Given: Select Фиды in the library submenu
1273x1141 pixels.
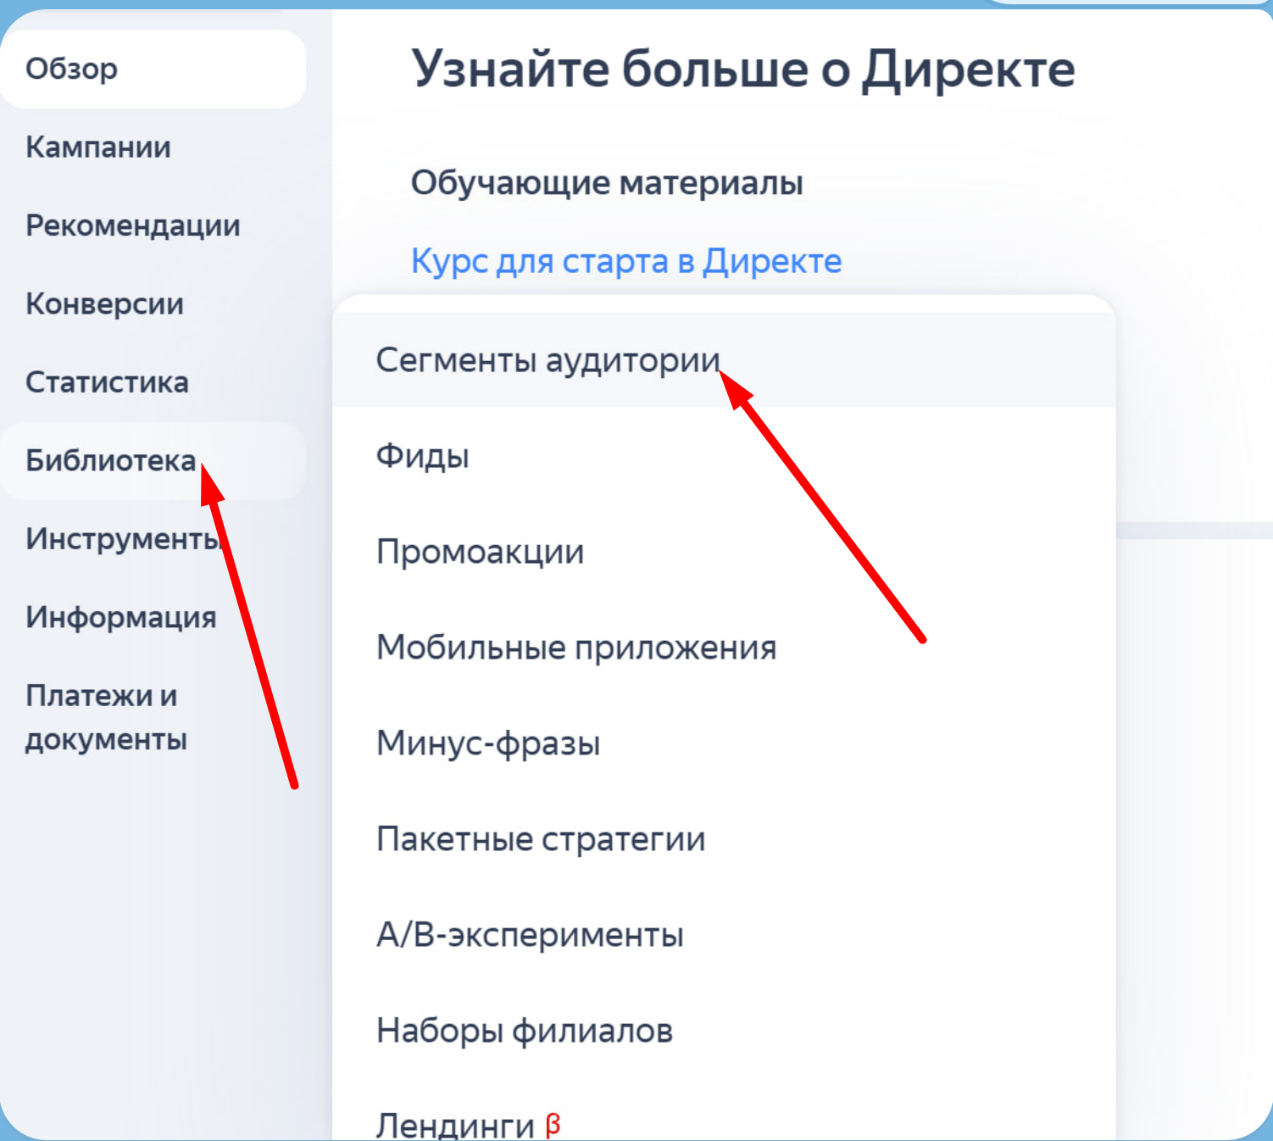Looking at the screenshot, I should tap(724, 456).
